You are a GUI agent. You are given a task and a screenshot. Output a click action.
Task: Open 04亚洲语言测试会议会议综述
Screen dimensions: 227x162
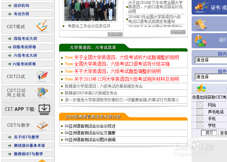90,126
